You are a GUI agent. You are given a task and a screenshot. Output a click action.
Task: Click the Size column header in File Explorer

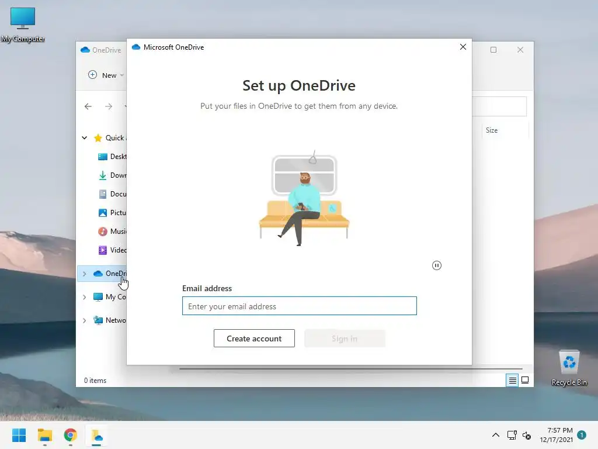tap(492, 130)
